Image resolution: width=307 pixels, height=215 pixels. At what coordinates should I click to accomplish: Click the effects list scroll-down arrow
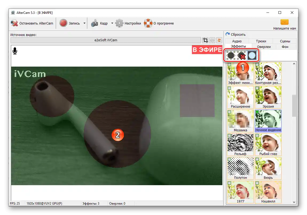pyautogui.click(x=294, y=202)
